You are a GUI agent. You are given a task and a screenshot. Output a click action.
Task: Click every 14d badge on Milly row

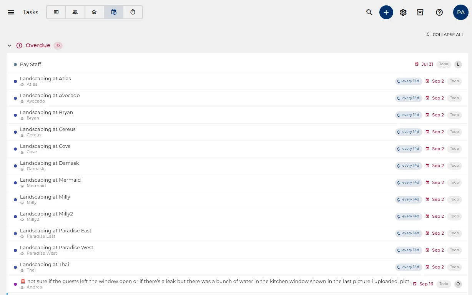pos(409,199)
